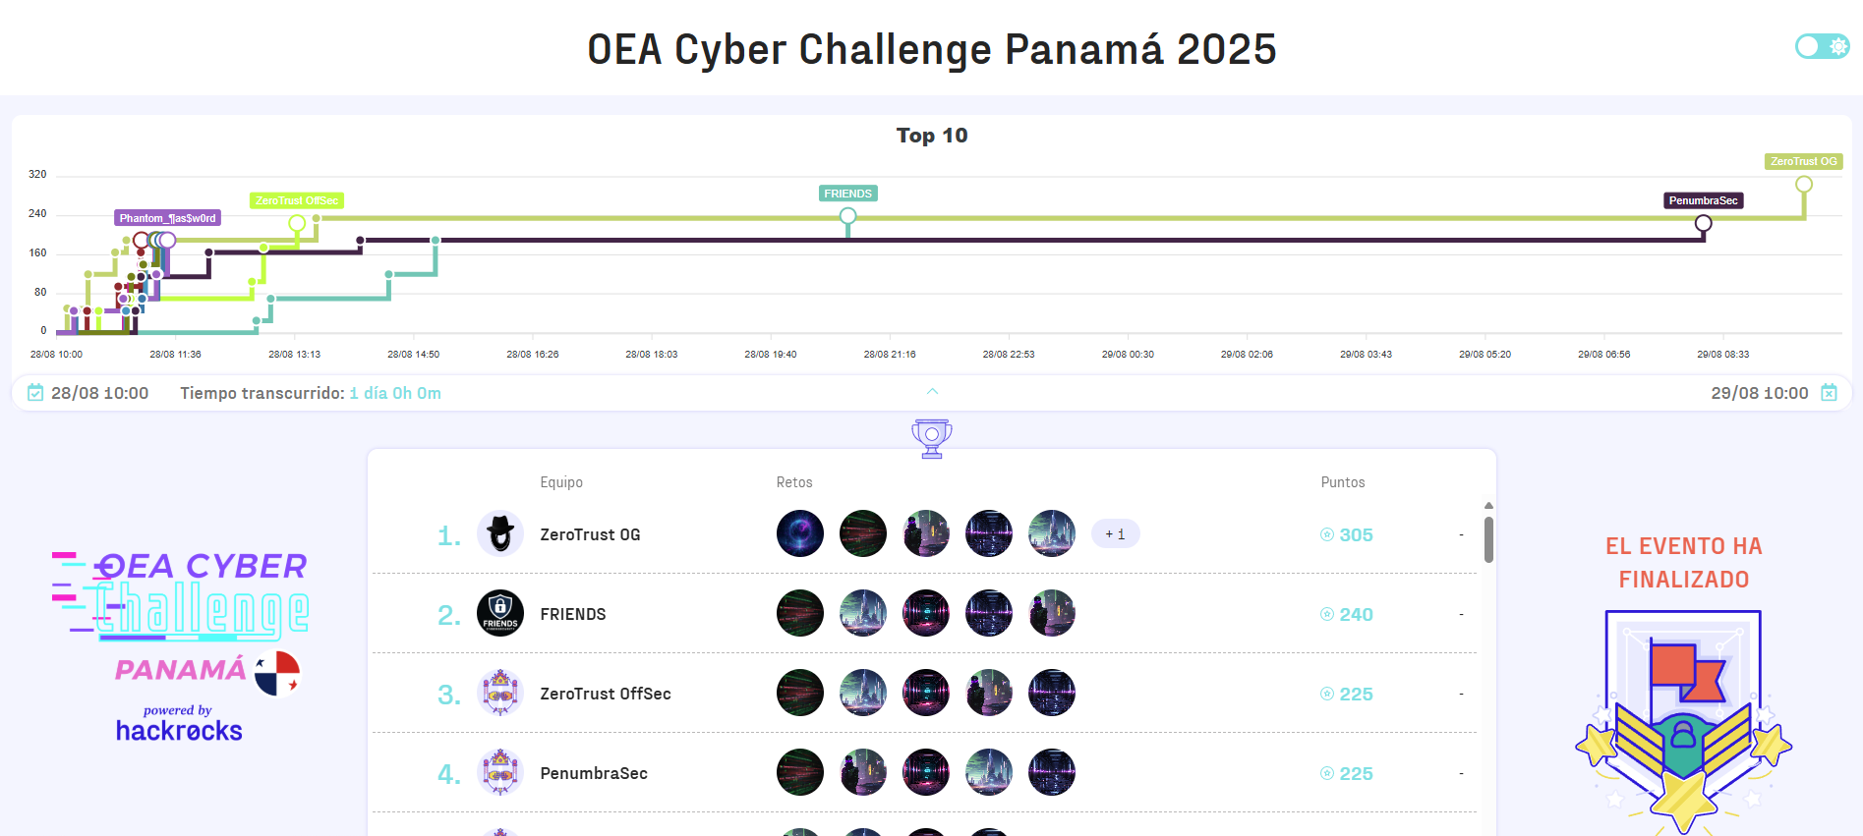Click the trophy ranking icon
The height and width of the screenshot is (836, 1863).
[931, 438]
